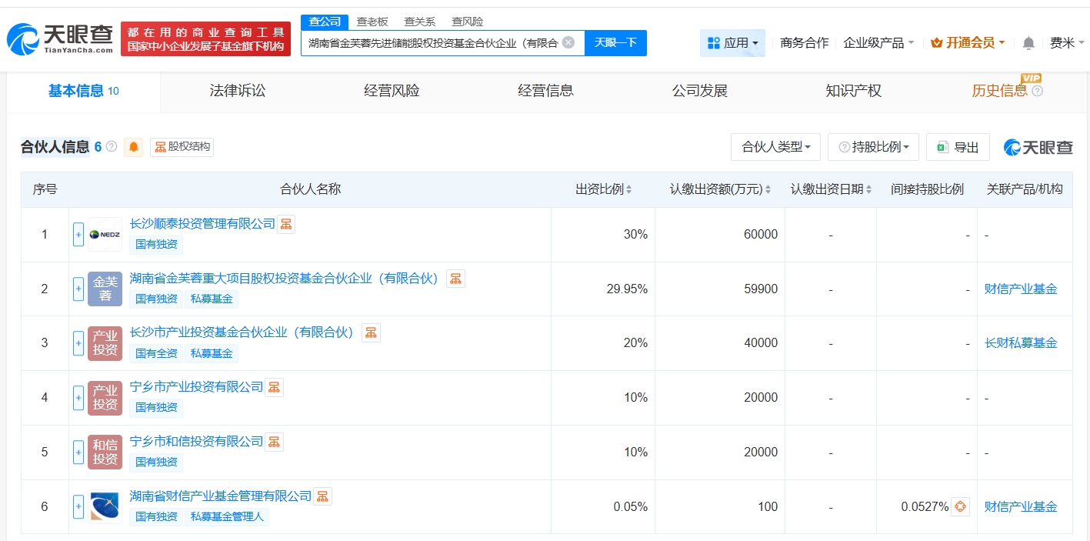Open the 应用 apps dropdown
Image resolution: width=1090 pixels, height=541 pixels.
coord(732,42)
